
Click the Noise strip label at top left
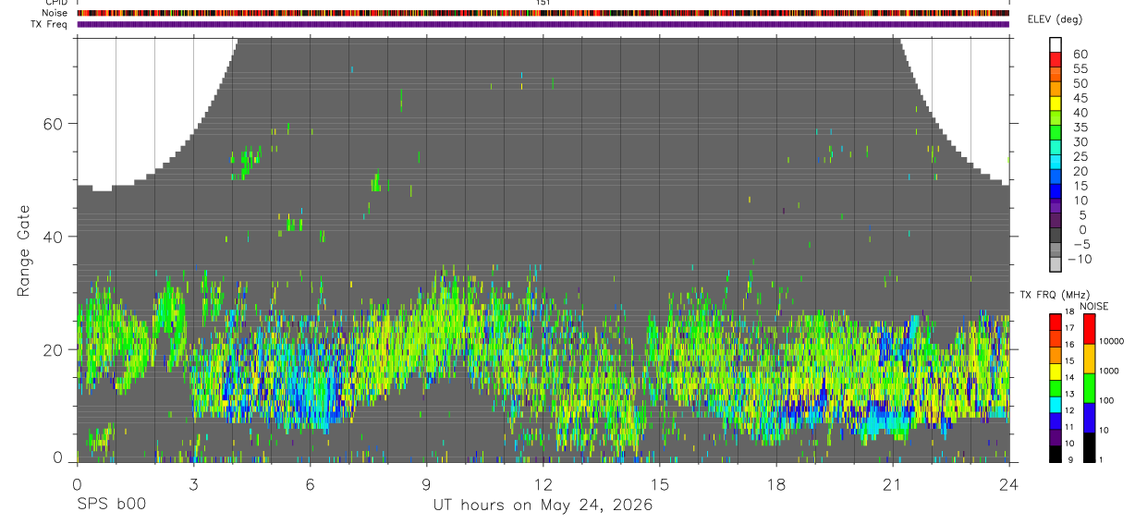click(x=55, y=13)
